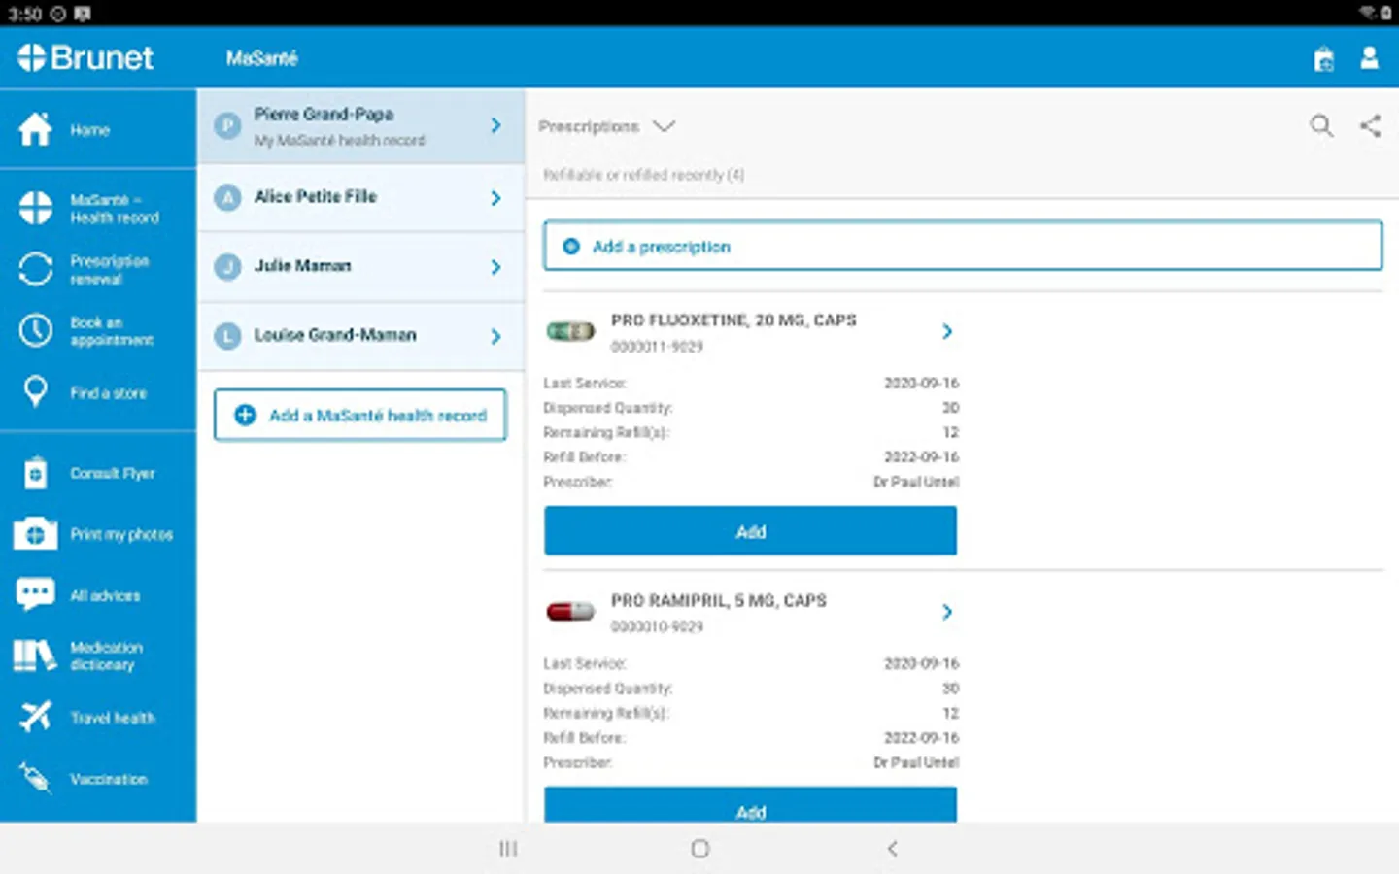Share prescriptions using the share icon

(1371, 125)
